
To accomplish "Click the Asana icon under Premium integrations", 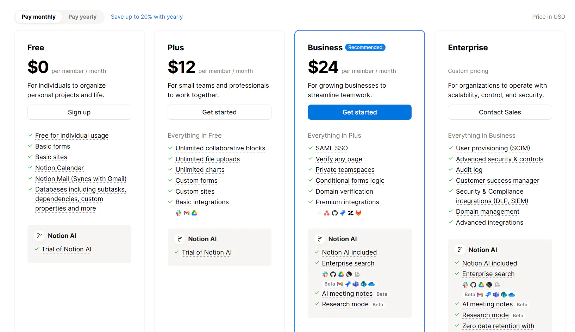I will [x=327, y=213].
